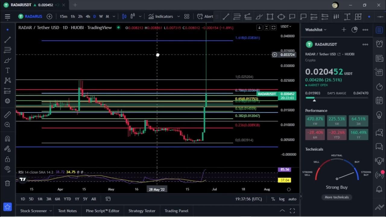Open chart settings gear icon

tap(289, 189)
